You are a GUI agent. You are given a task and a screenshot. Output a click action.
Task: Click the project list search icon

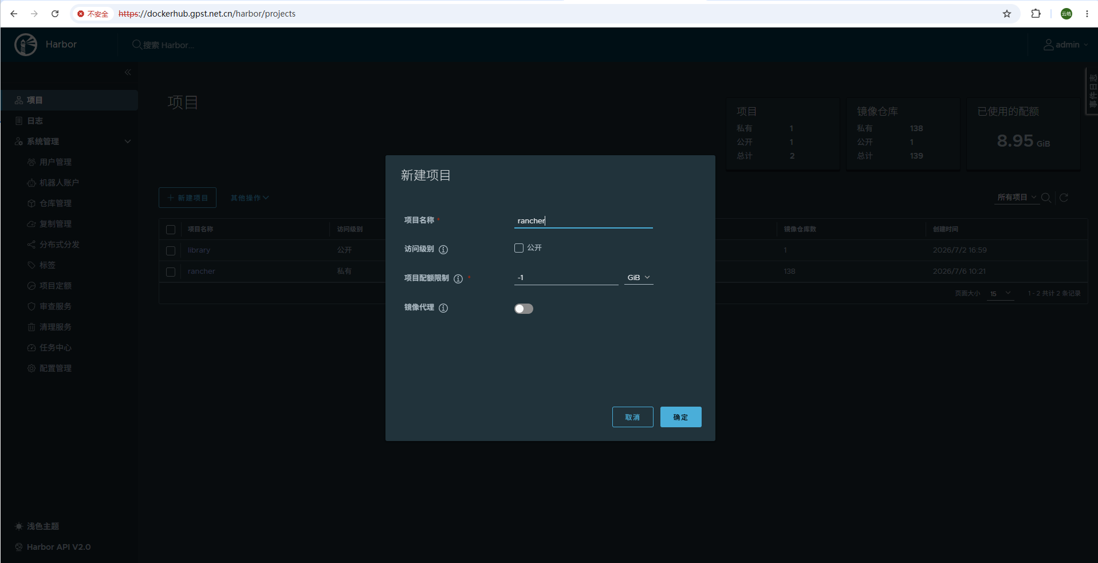point(1046,198)
